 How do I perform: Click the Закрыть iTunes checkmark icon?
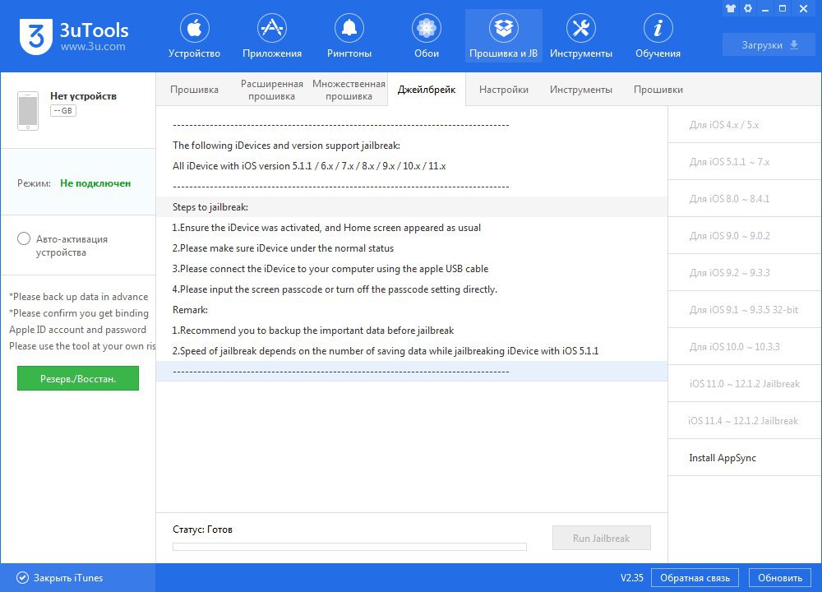point(22,578)
